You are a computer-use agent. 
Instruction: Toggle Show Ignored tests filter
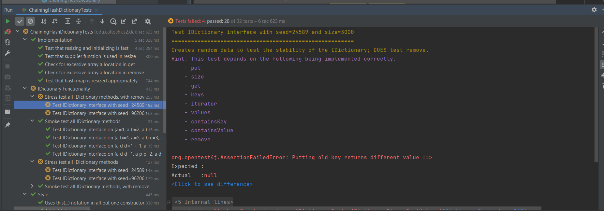pos(30,21)
